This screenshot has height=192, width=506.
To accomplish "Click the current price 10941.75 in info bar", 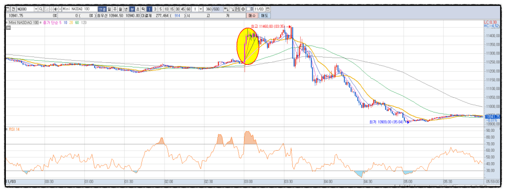I will 16,16.
